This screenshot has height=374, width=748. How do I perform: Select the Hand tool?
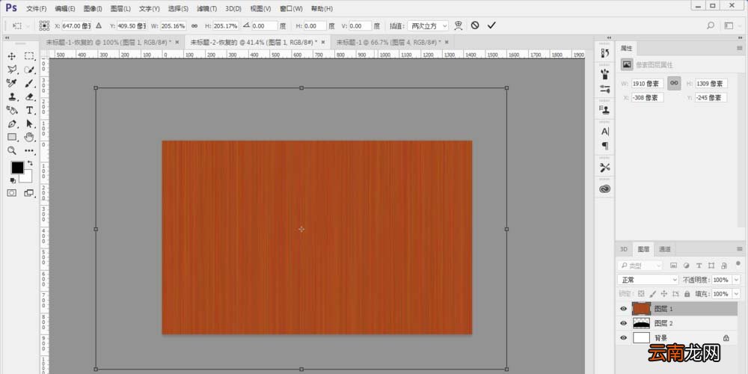(x=29, y=137)
